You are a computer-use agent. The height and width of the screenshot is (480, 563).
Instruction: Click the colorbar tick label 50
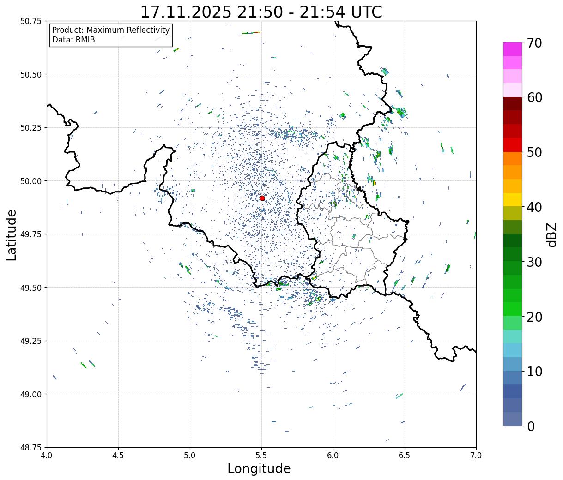point(535,152)
